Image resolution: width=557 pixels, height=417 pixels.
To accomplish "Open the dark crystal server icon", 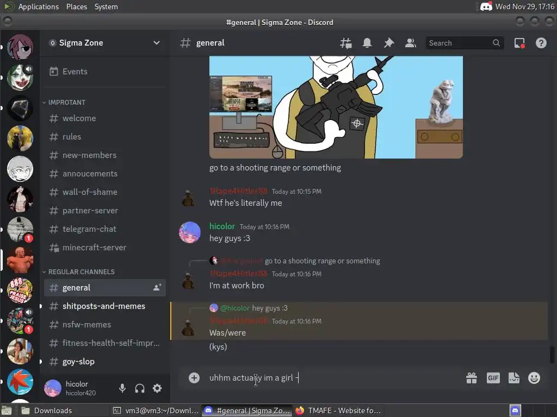I will [20, 108].
